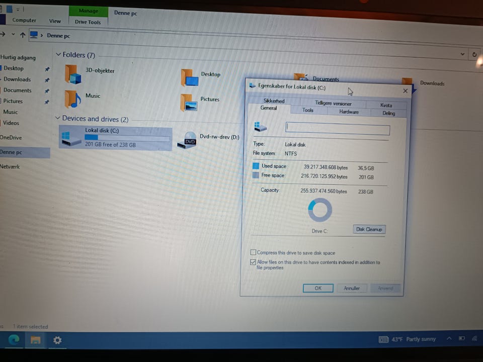This screenshot has width=483, height=362.
Task: Switch to the Kvota tab
Action: click(386, 105)
